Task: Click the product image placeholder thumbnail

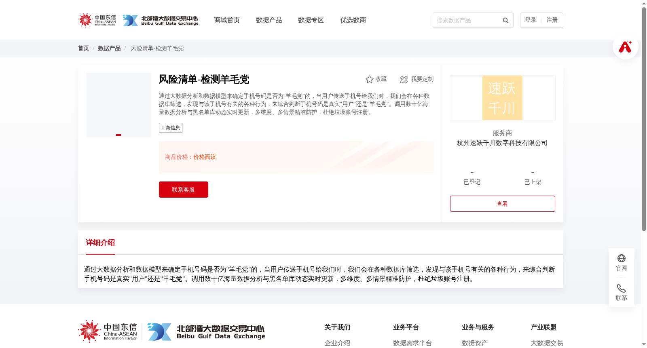Action: (118, 105)
